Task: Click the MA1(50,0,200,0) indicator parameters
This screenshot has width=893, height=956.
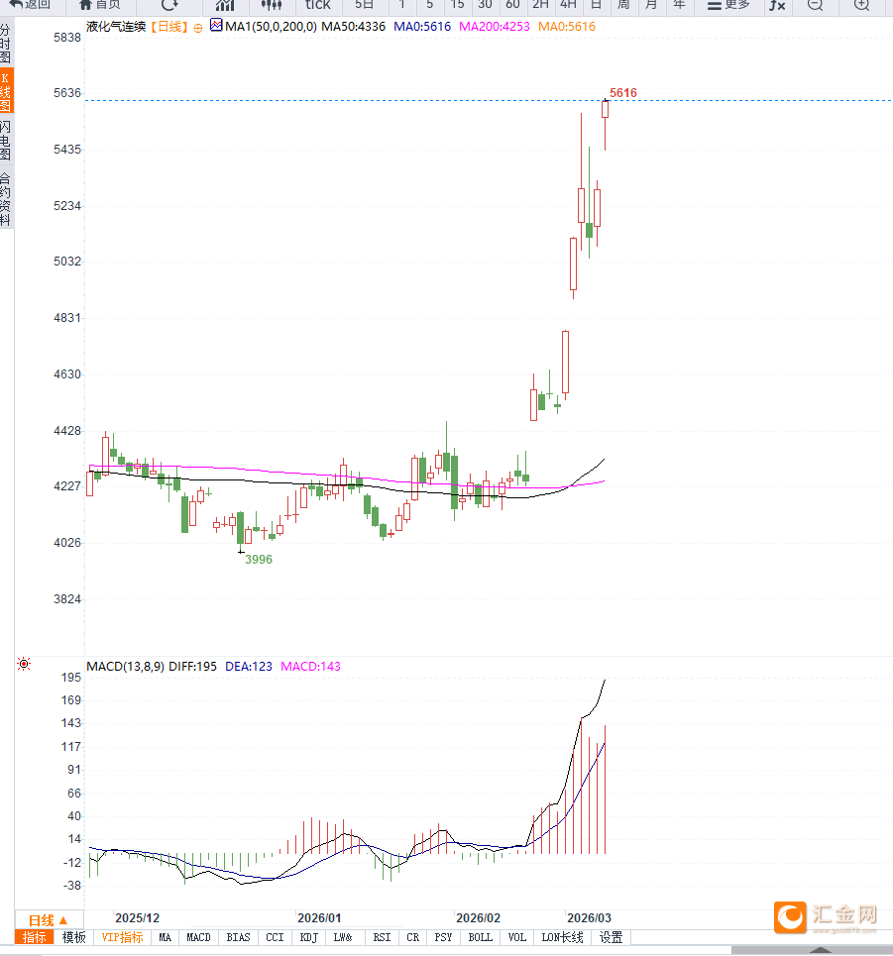Action: 271,26
